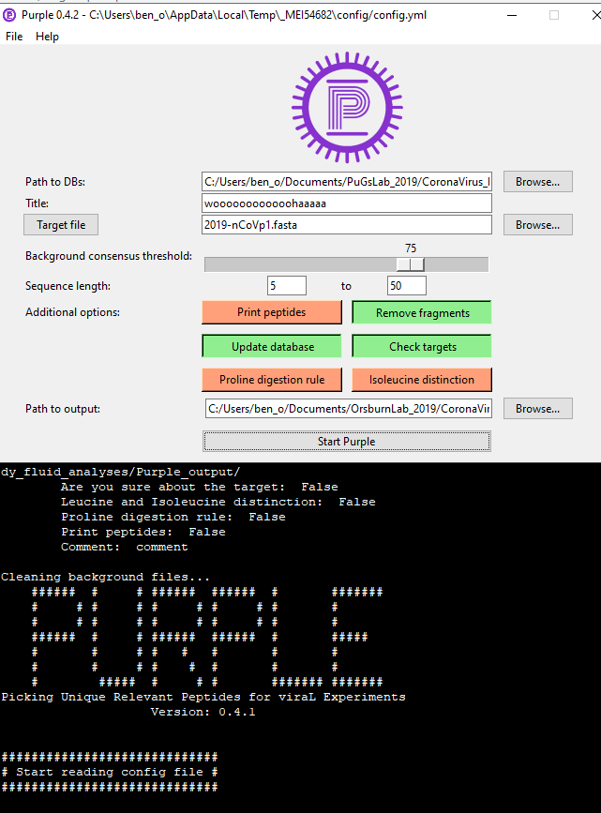This screenshot has width=601, height=813.
Task: Click the maximum sequence length field
Action: click(x=406, y=286)
